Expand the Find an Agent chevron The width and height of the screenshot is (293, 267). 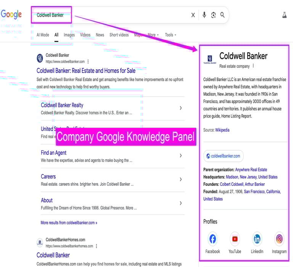181,156
